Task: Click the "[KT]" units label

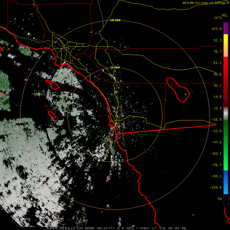Action: pos(218,18)
